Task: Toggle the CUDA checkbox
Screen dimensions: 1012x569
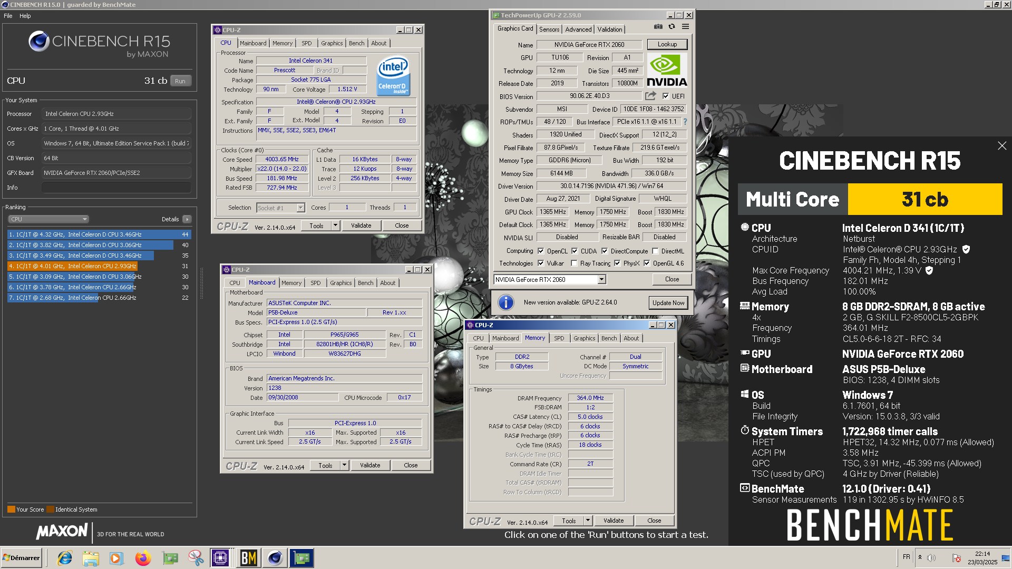Action: click(575, 251)
